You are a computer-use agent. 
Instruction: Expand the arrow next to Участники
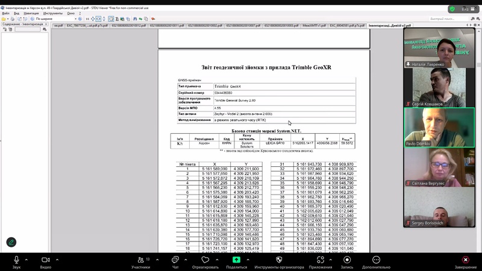click(157, 260)
